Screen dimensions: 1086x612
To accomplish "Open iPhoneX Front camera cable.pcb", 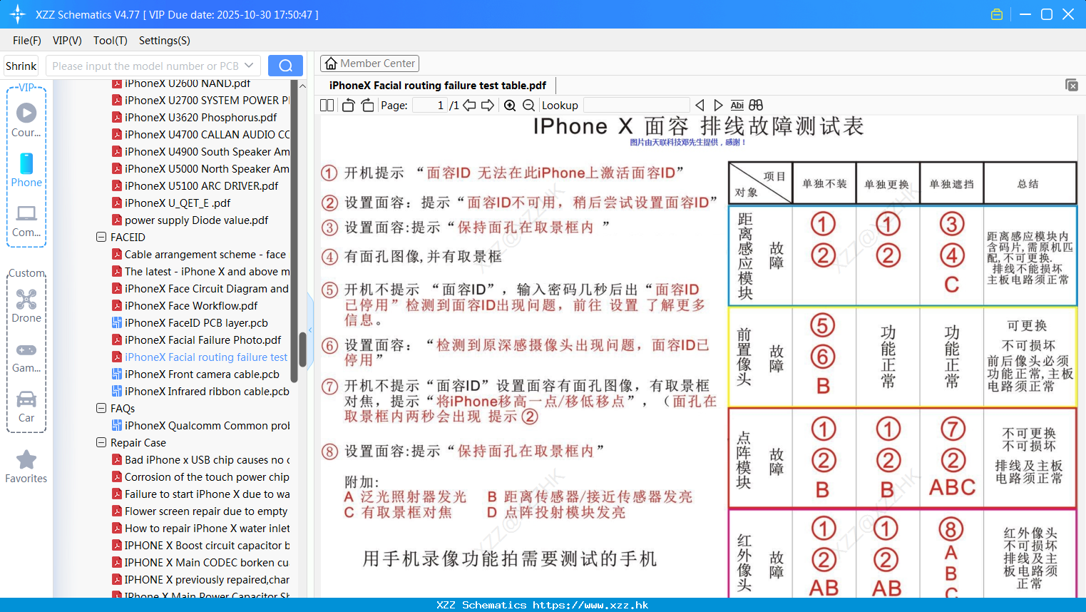I will point(195,374).
